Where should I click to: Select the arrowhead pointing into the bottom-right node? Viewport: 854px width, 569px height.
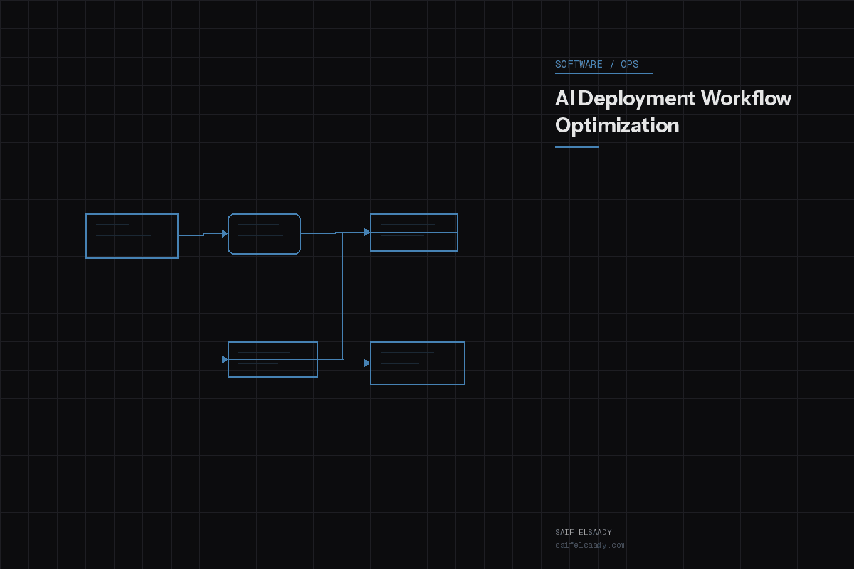(367, 362)
